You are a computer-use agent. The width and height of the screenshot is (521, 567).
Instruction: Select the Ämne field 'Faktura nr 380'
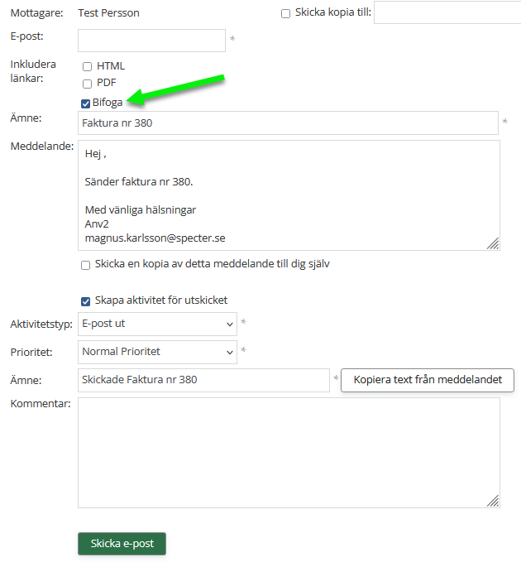tap(288, 123)
